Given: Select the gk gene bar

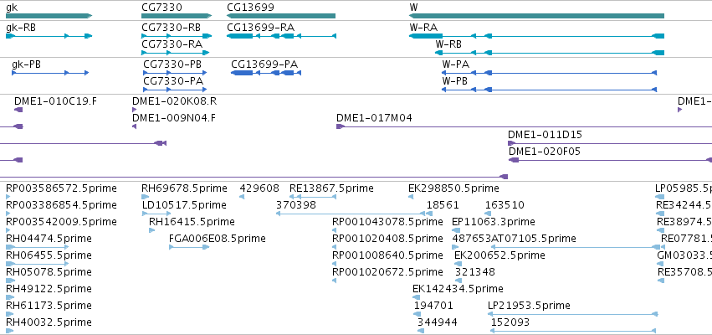Looking at the screenshot, I should coord(49,16).
